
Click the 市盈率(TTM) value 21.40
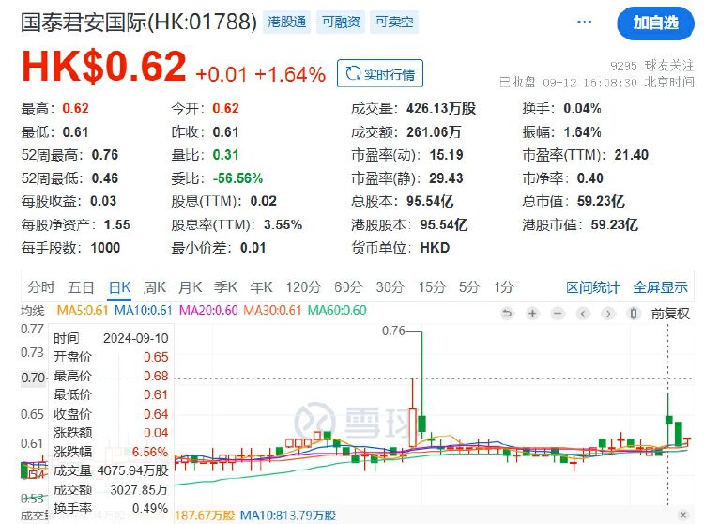(x=632, y=154)
